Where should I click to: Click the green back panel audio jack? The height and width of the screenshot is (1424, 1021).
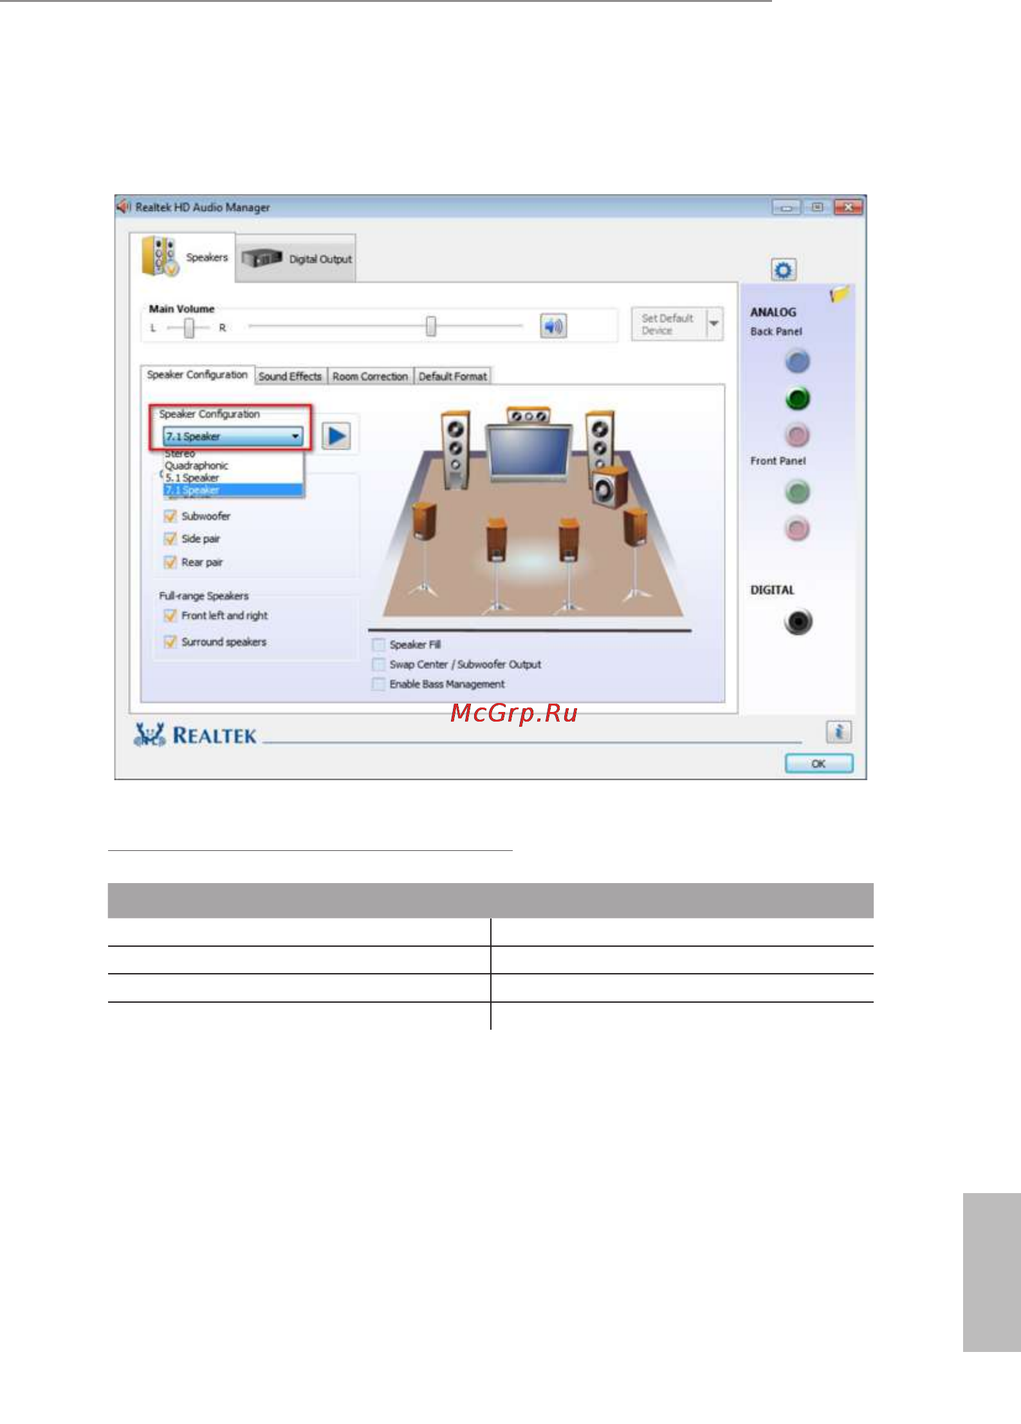[x=798, y=399]
